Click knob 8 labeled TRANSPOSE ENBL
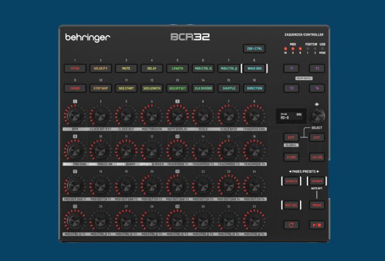 point(254,116)
